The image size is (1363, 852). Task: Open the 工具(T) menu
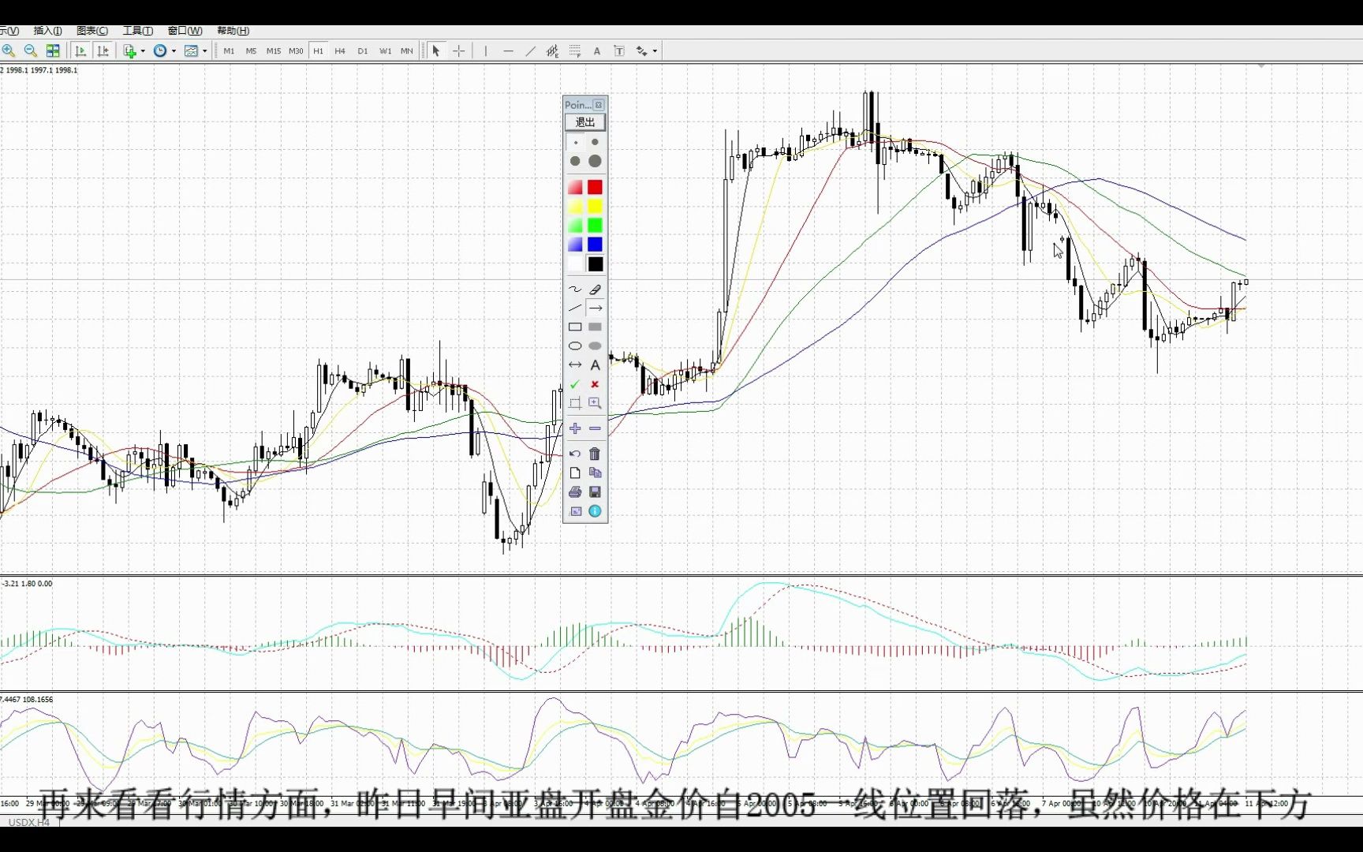pos(138,31)
